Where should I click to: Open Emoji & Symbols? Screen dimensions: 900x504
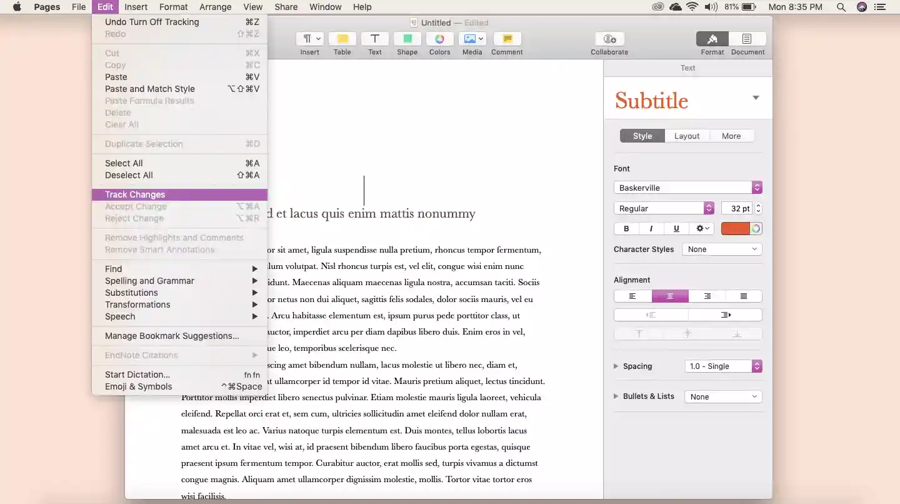point(180,386)
